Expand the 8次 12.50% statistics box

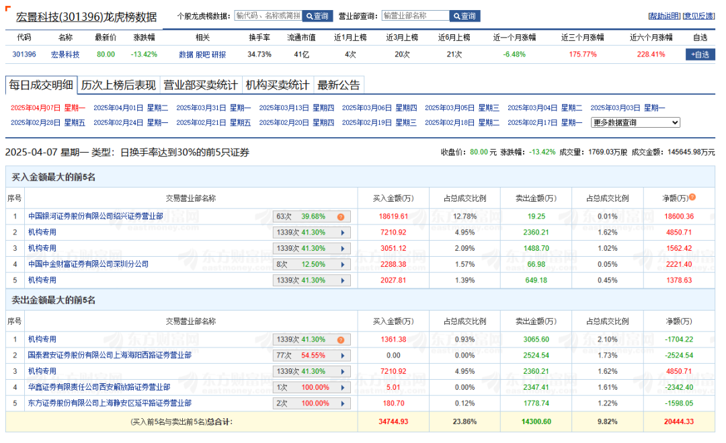pos(311,264)
